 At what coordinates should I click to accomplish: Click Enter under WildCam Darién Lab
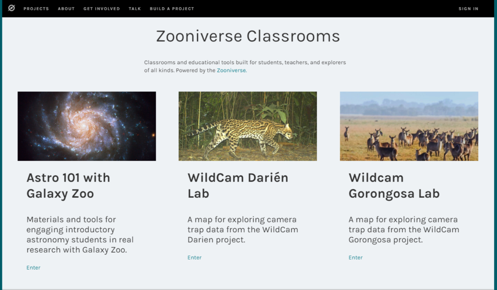tap(194, 257)
